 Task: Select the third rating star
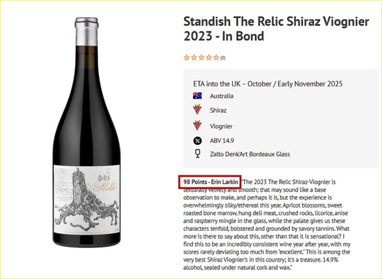point(201,57)
